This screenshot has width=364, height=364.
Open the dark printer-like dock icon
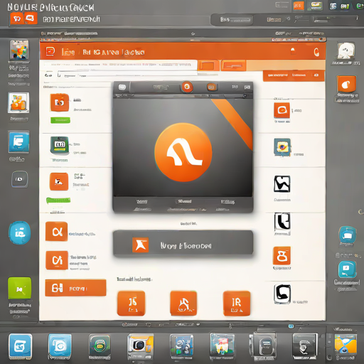[305, 346]
